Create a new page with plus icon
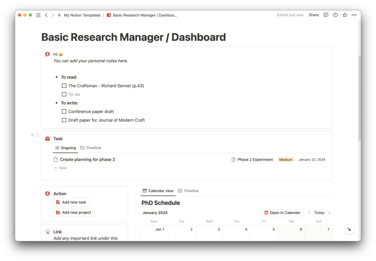The width and height of the screenshot is (376, 261). [x=59, y=15]
